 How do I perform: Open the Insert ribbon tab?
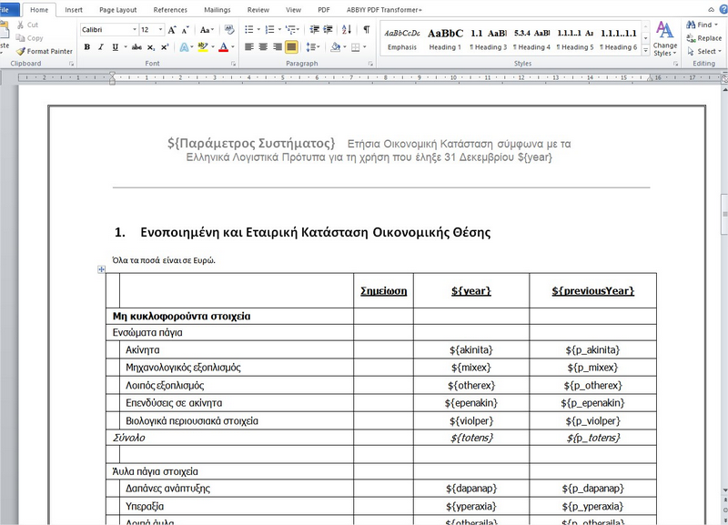(74, 10)
